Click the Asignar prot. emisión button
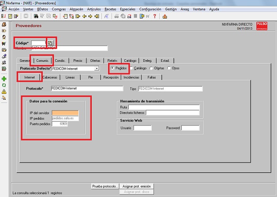277x197 pixels. (137, 186)
